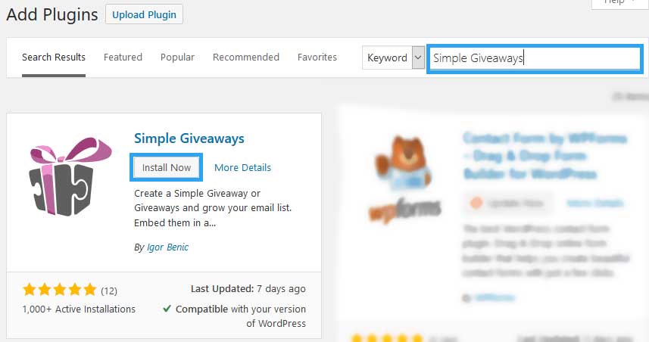Open the Help tab at top right

click(x=619, y=3)
